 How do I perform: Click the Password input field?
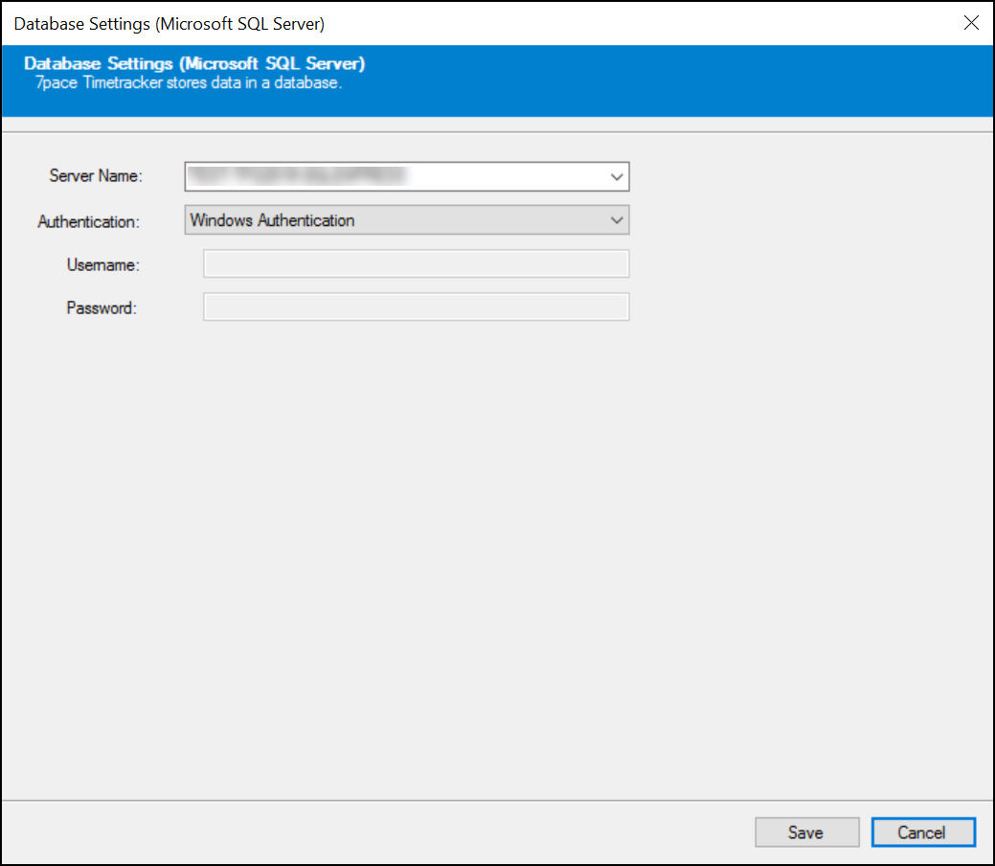point(417,307)
